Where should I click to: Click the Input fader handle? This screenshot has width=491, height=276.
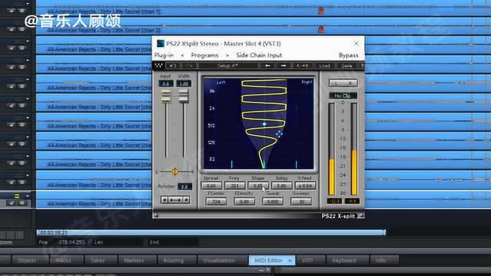tap(166, 97)
